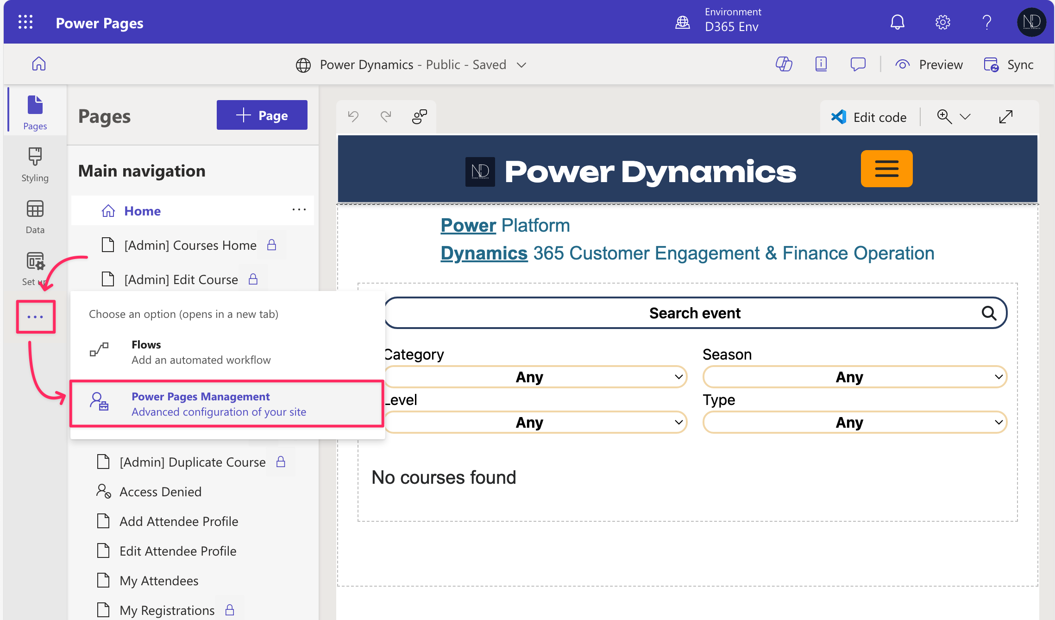Open the Styling workspace
Image resolution: width=1055 pixels, height=620 pixels.
[35, 165]
